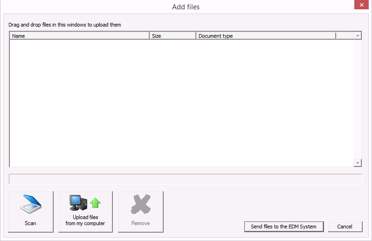Click the file list scrollbar up arrow

pos(358,35)
